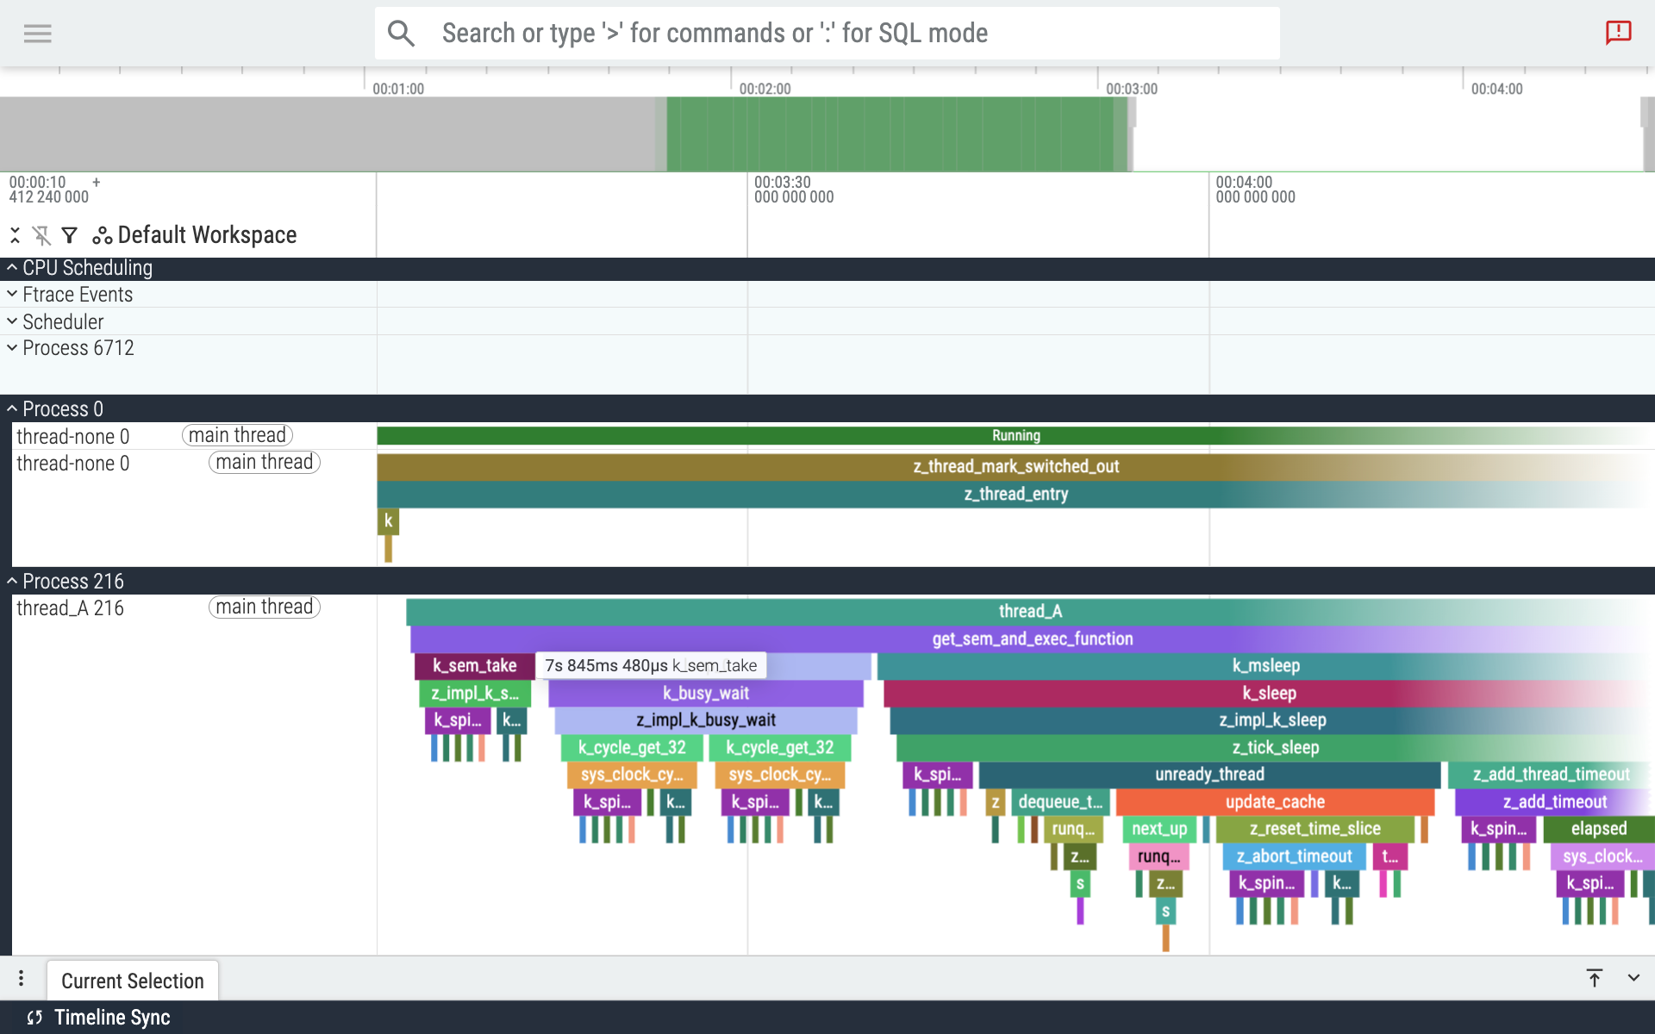Expand the Ftrace Events group
Image resolution: width=1655 pixels, height=1034 pixels.
tap(11, 294)
